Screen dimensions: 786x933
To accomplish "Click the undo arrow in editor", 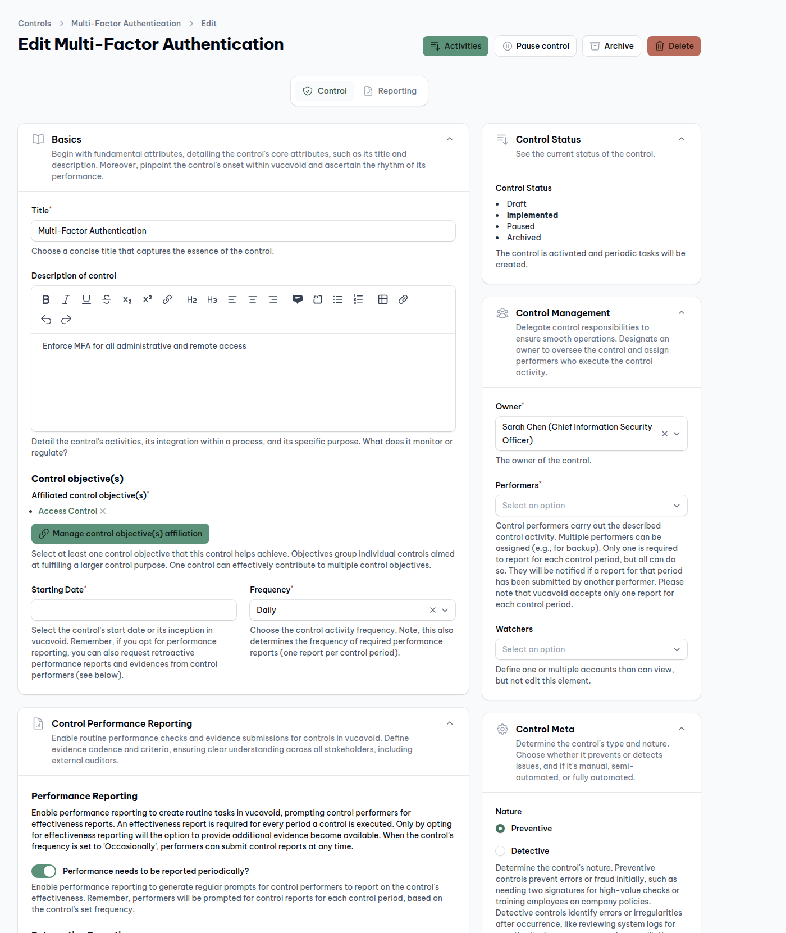I will 46,320.
